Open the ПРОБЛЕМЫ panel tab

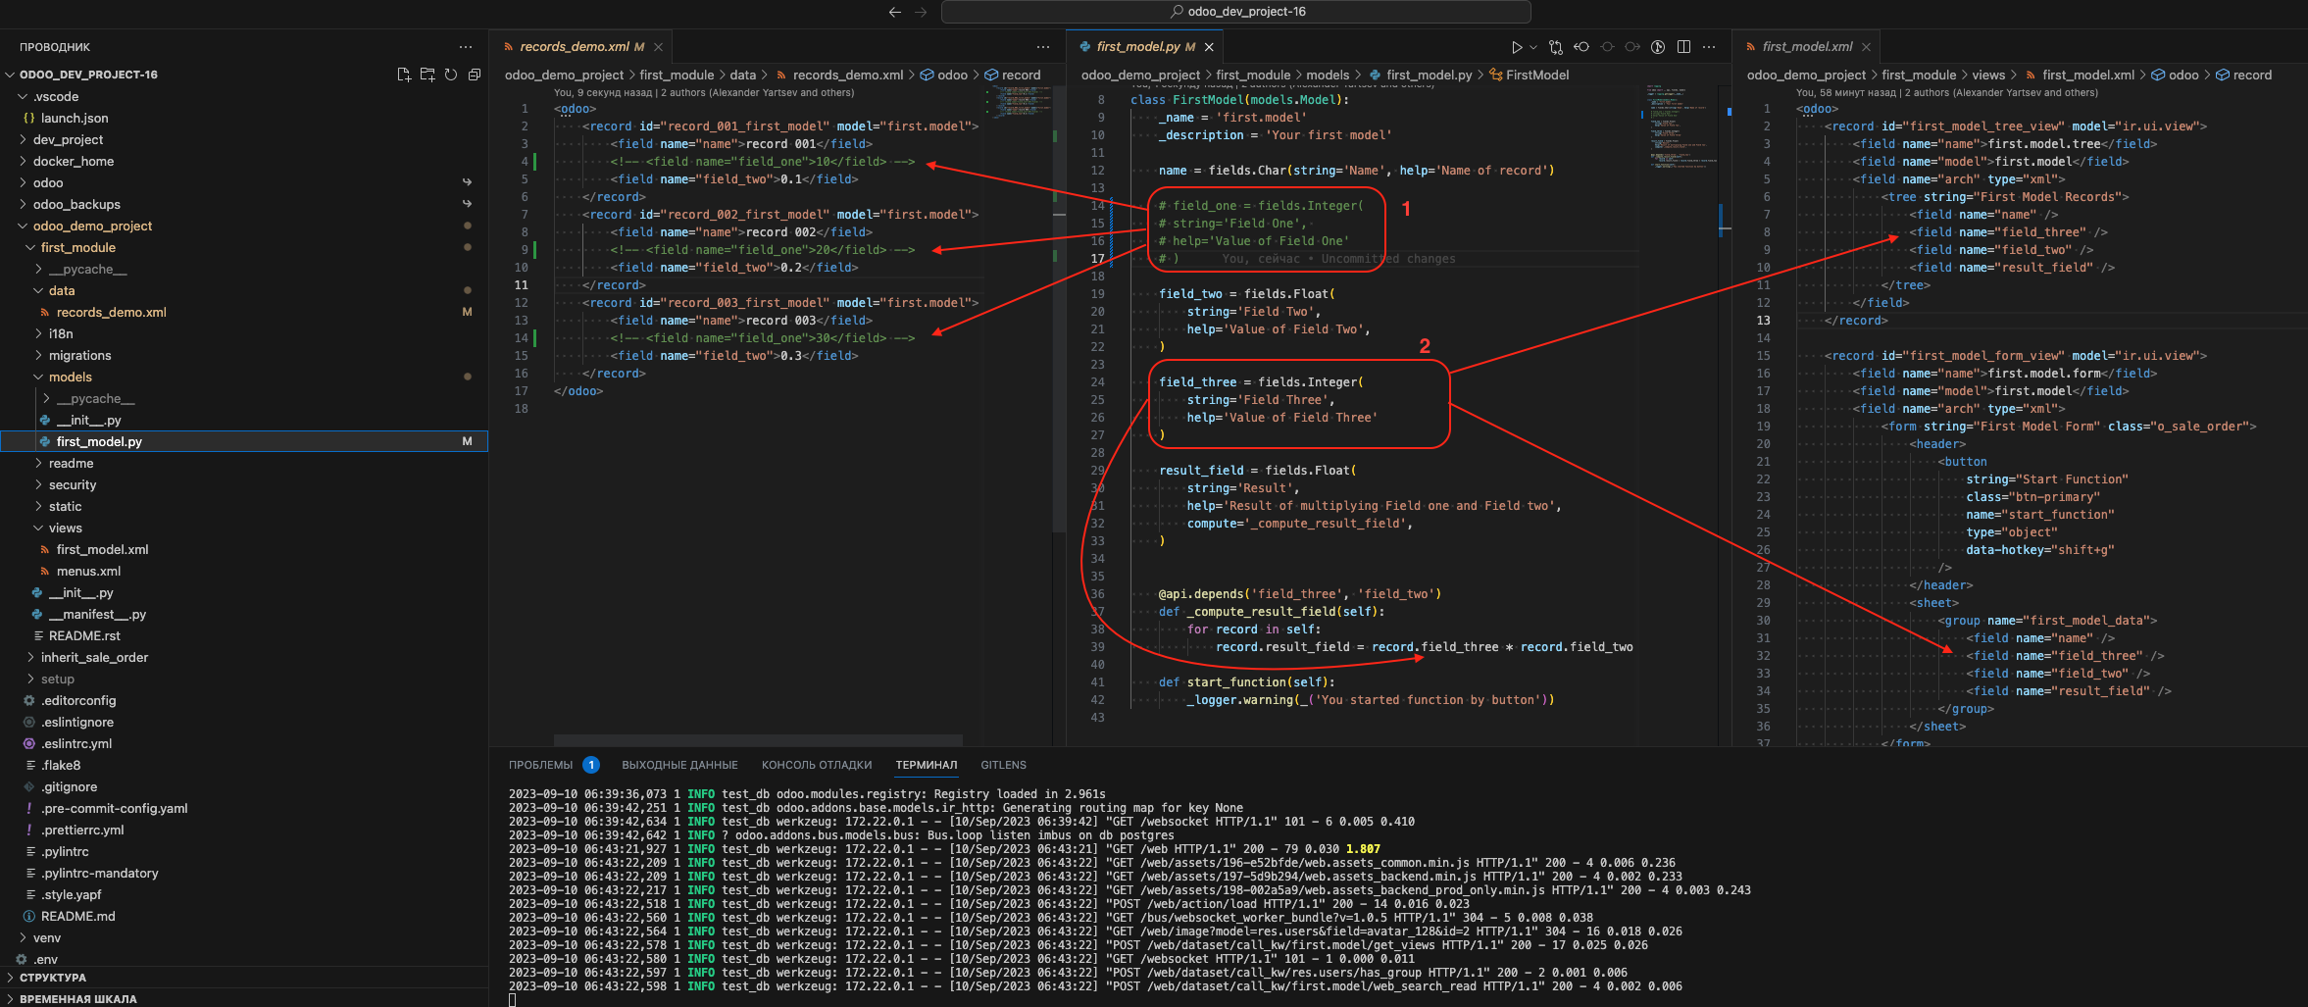click(541, 765)
